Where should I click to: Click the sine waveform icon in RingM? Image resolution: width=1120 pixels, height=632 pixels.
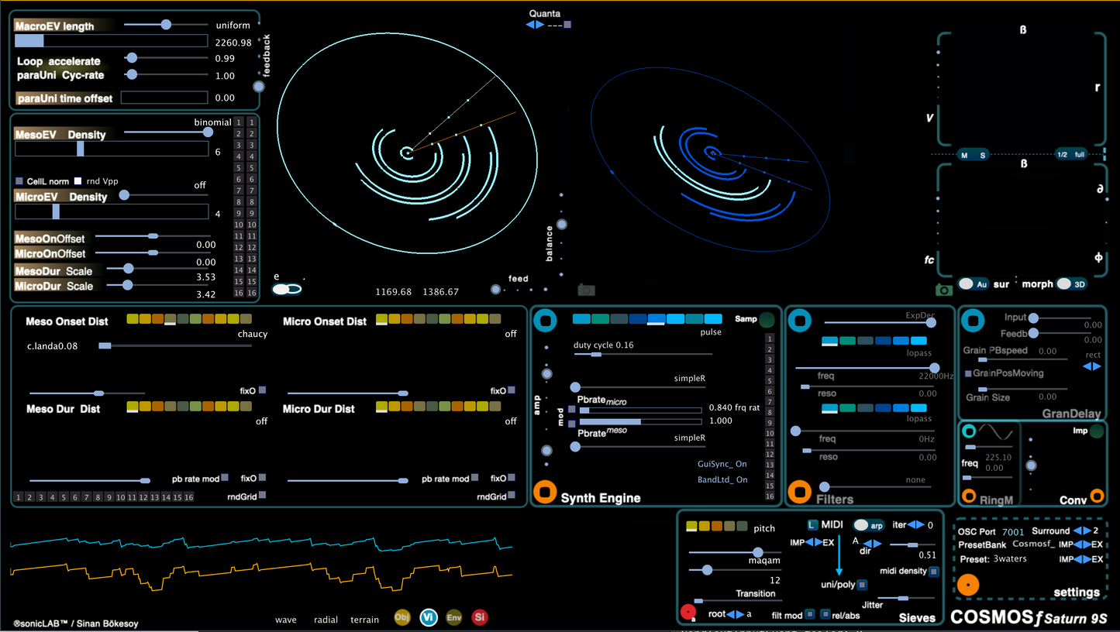pyautogui.click(x=996, y=432)
